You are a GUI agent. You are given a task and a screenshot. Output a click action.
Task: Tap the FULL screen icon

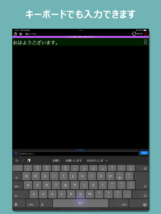145,42
